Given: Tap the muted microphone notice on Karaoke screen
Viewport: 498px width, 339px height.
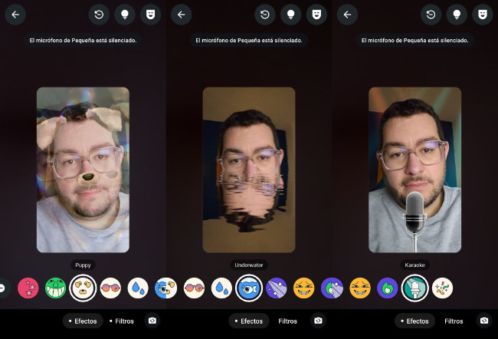Looking at the screenshot, I should (414, 41).
